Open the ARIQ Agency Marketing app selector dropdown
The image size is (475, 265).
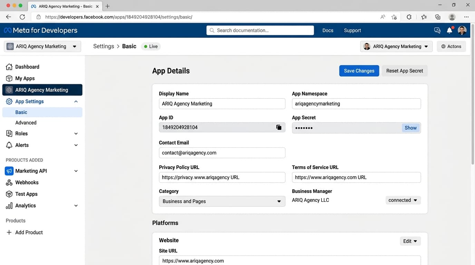(x=42, y=47)
